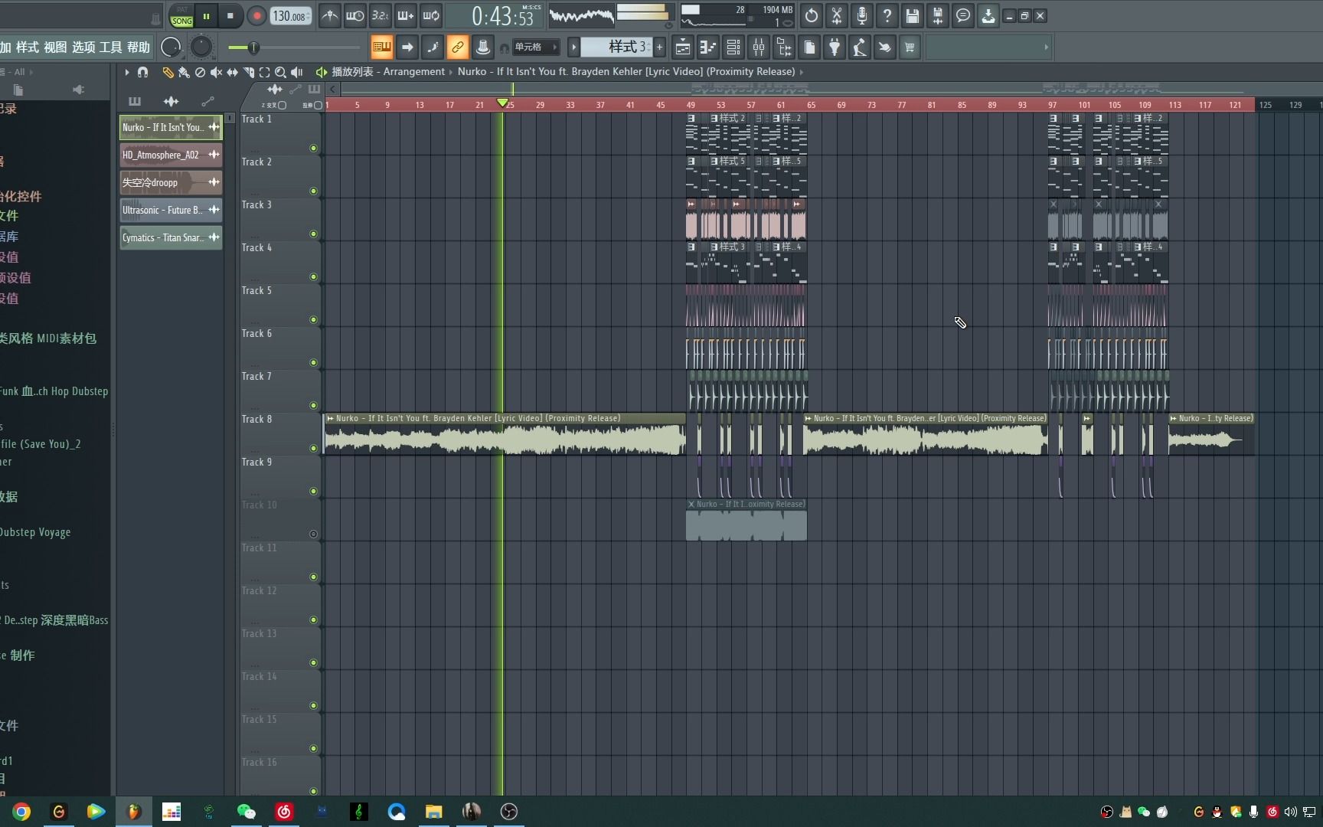The image size is (1323, 827).
Task: Open the 视图 menu
Action: pyautogui.click(x=55, y=47)
